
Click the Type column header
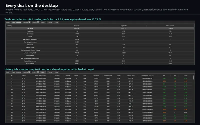[x=85, y=76]
